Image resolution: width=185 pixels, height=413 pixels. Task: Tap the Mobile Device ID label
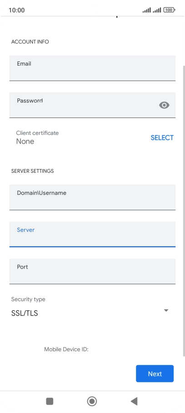coord(66,349)
